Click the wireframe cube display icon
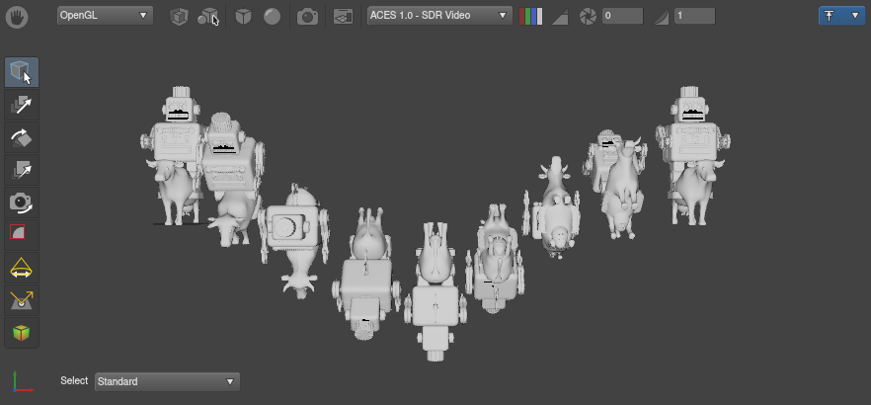 (179, 17)
